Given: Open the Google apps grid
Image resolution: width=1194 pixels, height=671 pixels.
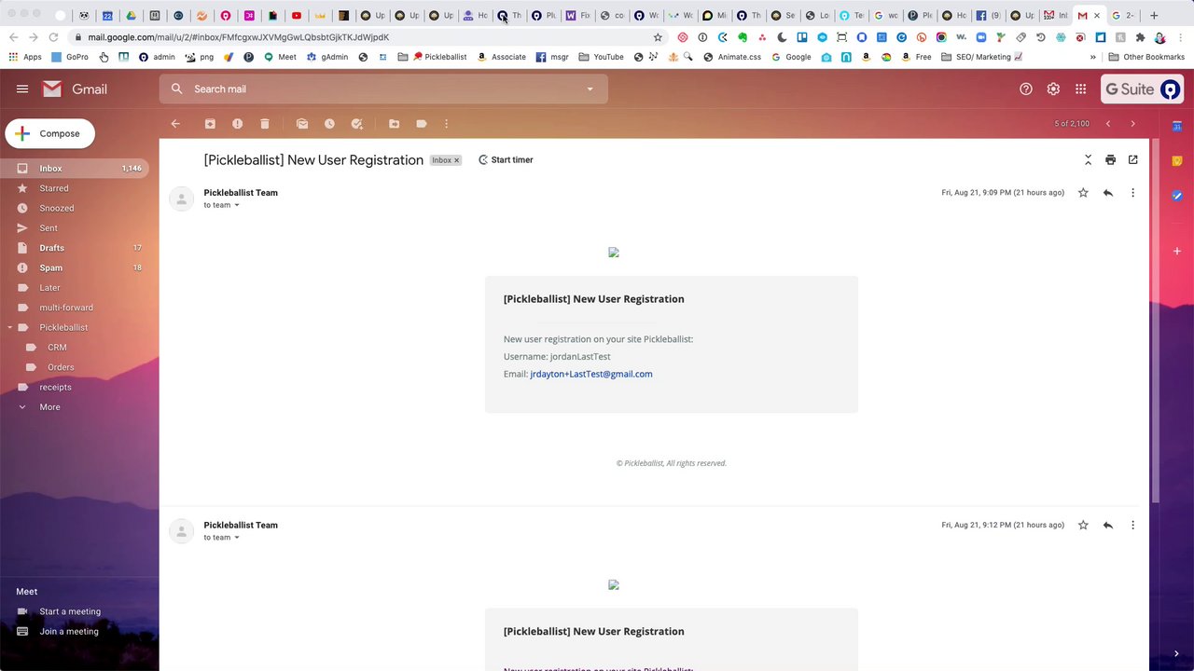Looking at the screenshot, I should [x=1080, y=89].
